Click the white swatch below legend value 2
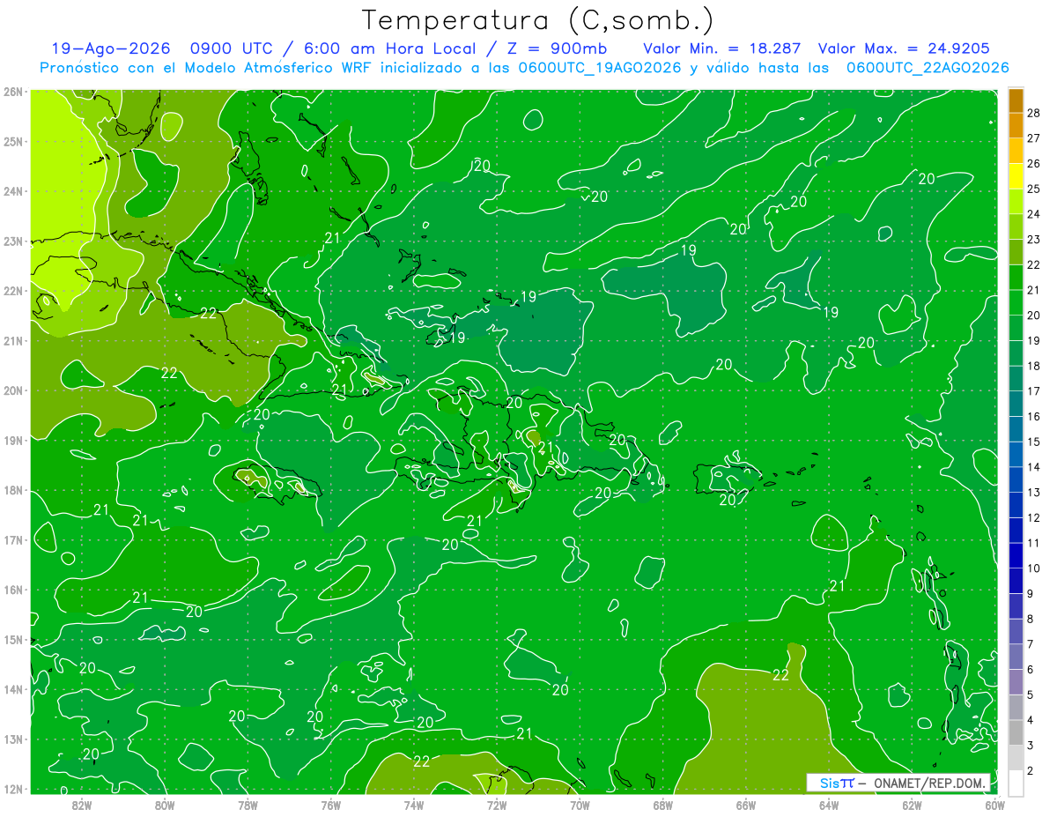 tap(1016, 783)
